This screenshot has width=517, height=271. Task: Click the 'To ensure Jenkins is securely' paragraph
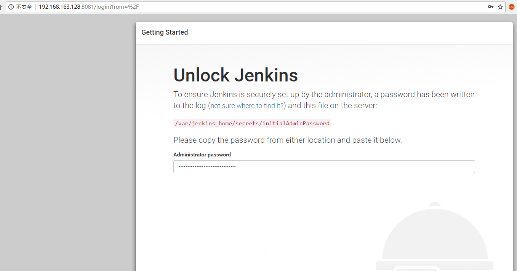[324, 94]
